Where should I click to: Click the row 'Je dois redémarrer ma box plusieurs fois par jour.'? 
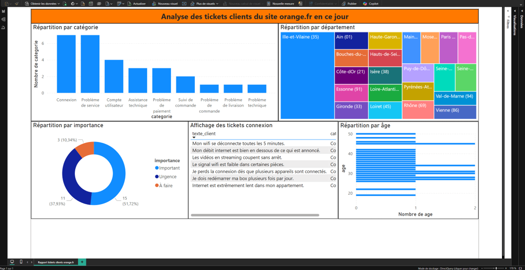point(264,179)
